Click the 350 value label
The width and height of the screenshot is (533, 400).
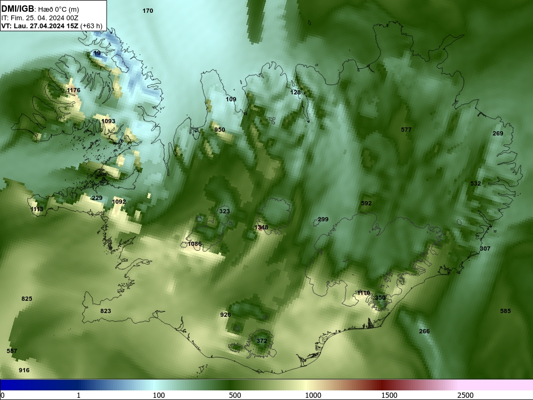(x=380, y=298)
